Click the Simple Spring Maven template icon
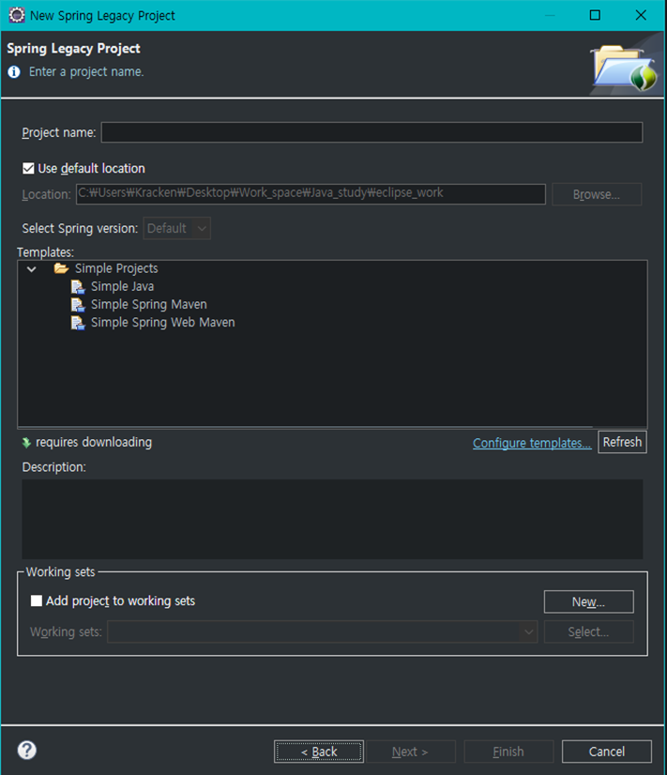This screenshot has width=667, height=775. (78, 304)
